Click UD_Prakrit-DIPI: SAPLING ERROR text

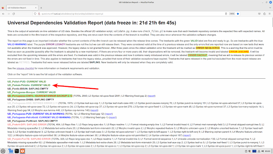click(x=27, y=124)
